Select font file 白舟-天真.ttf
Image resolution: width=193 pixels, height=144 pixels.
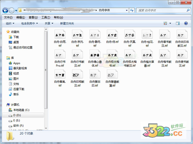tap(130, 38)
